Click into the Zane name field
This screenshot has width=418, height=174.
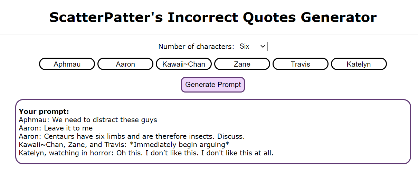coord(242,64)
